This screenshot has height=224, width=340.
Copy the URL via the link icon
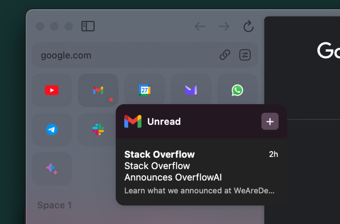pyautogui.click(x=225, y=55)
